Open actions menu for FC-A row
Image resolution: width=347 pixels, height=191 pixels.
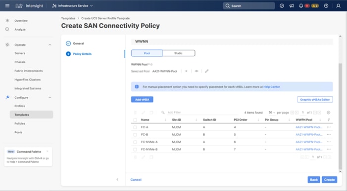click(329, 127)
